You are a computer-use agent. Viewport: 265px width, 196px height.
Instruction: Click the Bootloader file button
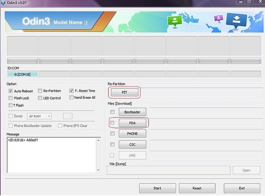click(132, 112)
